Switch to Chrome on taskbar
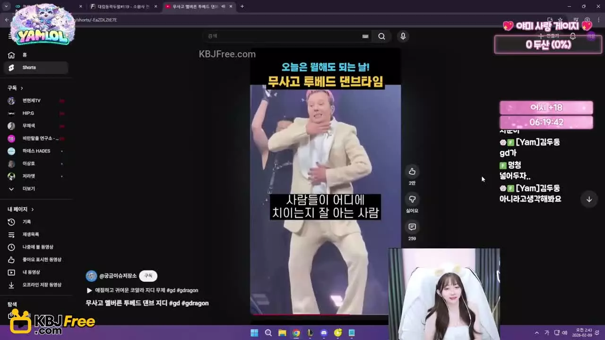The image size is (605, 340). 296,333
